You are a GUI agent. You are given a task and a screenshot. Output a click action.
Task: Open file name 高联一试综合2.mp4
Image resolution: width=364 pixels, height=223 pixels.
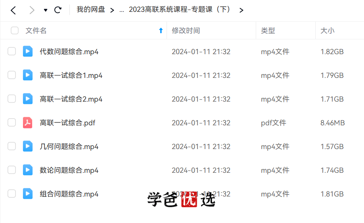(71, 99)
